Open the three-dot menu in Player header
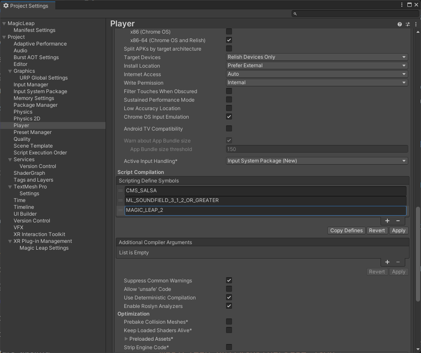The image size is (421, 353). click(x=416, y=25)
